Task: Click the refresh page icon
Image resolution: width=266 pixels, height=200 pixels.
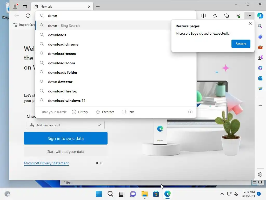Action: (28, 16)
